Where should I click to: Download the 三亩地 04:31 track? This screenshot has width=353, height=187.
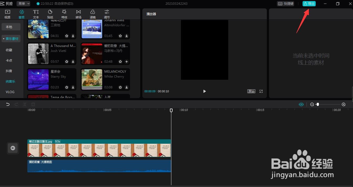[x=73, y=36]
